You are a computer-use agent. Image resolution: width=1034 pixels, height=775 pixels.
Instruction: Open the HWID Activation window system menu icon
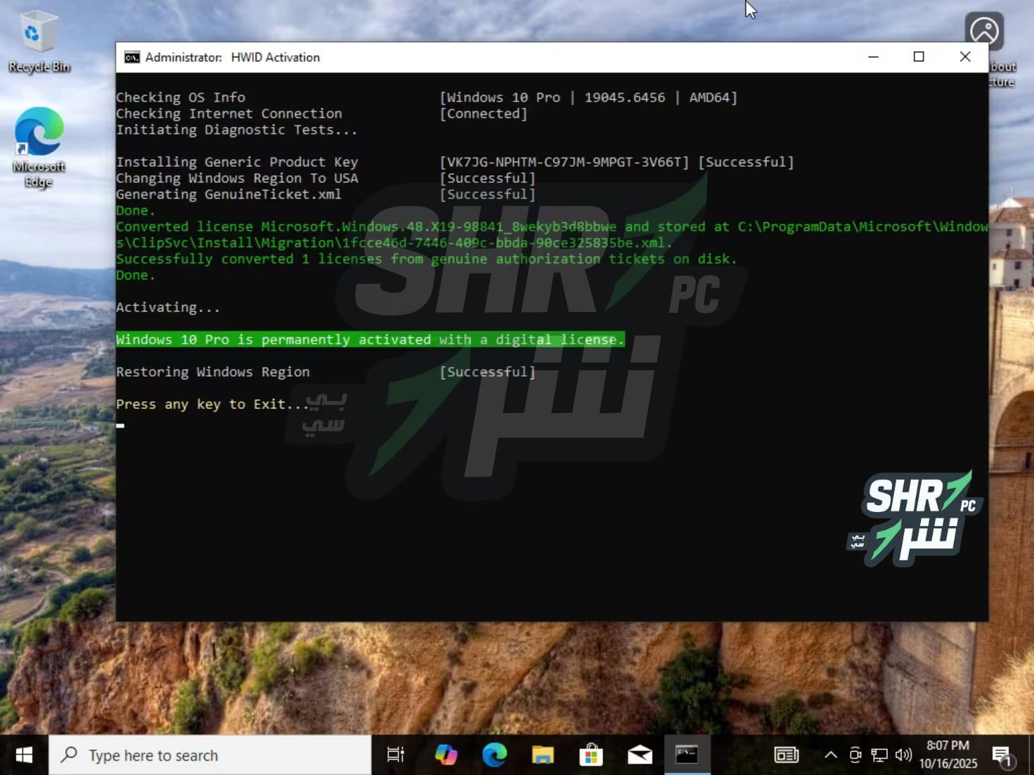pyautogui.click(x=132, y=57)
